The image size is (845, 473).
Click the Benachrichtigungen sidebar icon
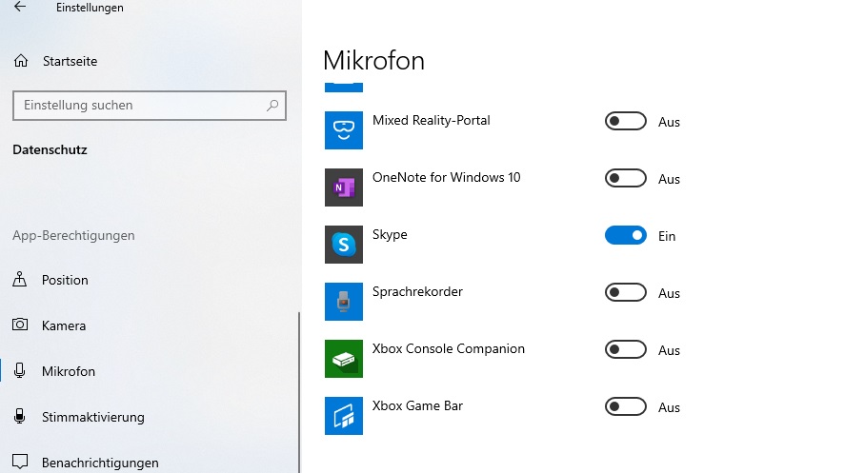click(20, 462)
